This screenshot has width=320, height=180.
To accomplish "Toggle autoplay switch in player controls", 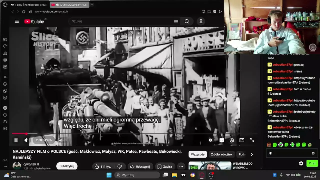I will coord(210,140).
